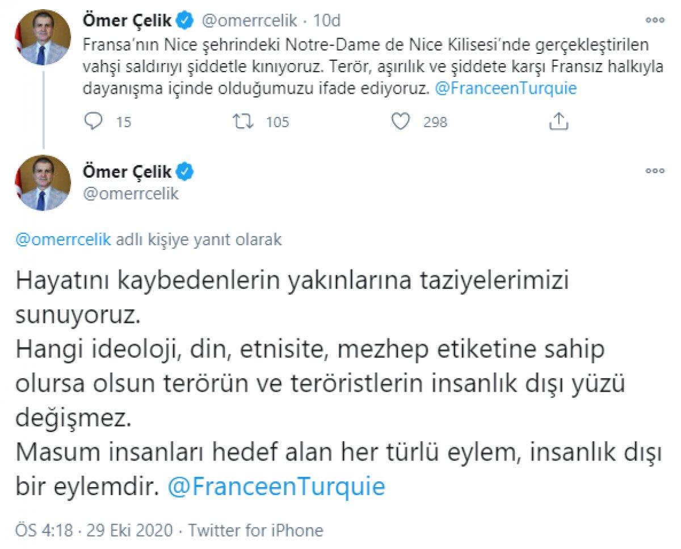Open the @FranceenTurquie mention in the first tweet
Image resolution: width=681 pixels, height=549 pixels.
coord(505,88)
